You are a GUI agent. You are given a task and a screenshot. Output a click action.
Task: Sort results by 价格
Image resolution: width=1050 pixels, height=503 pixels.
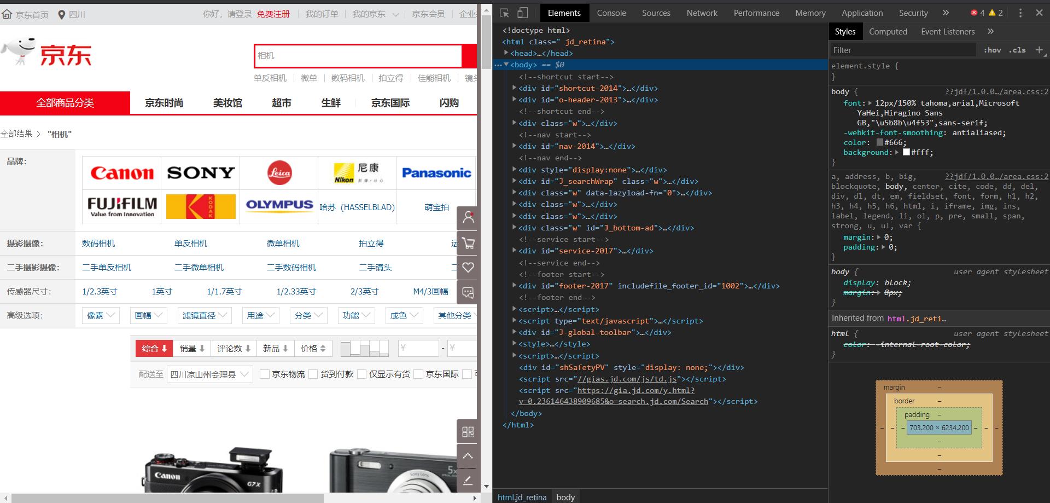coord(313,349)
